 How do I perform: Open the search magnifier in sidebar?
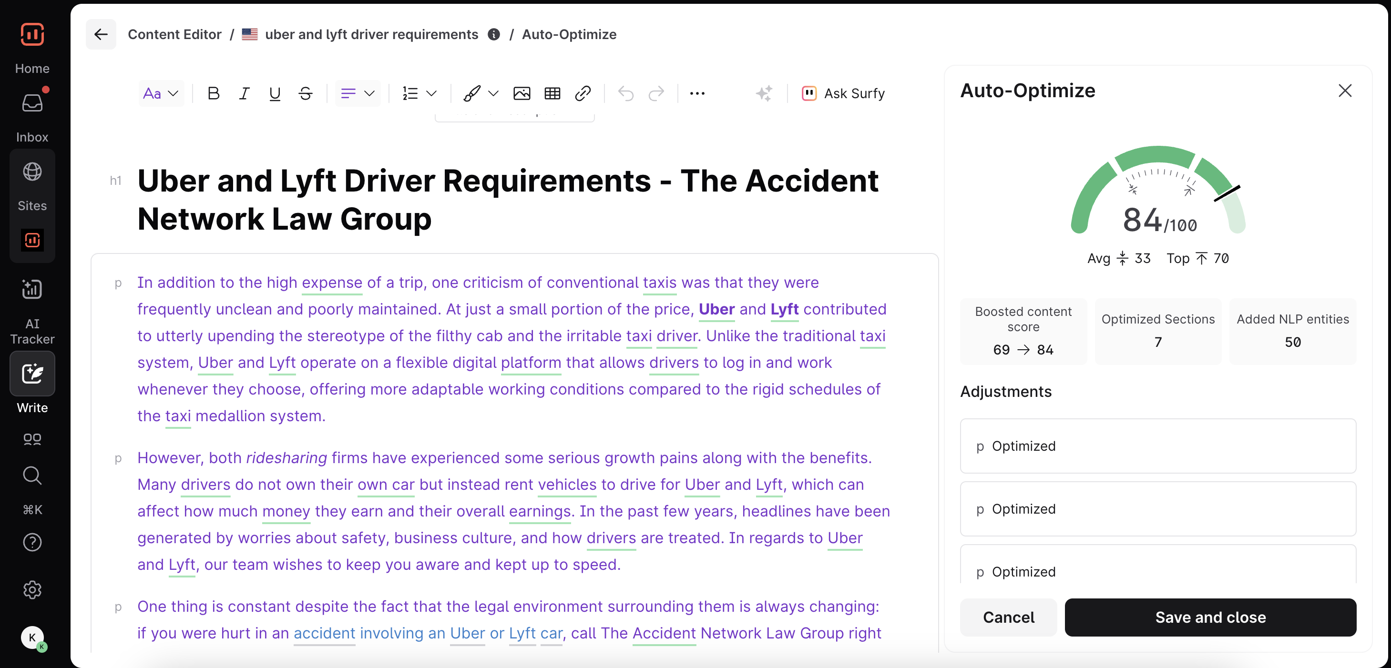32,476
